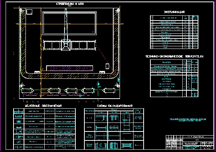The image size is (216, 152).
Task: Click the purple dashed line below the trucks
Action: (x=55, y=94)
